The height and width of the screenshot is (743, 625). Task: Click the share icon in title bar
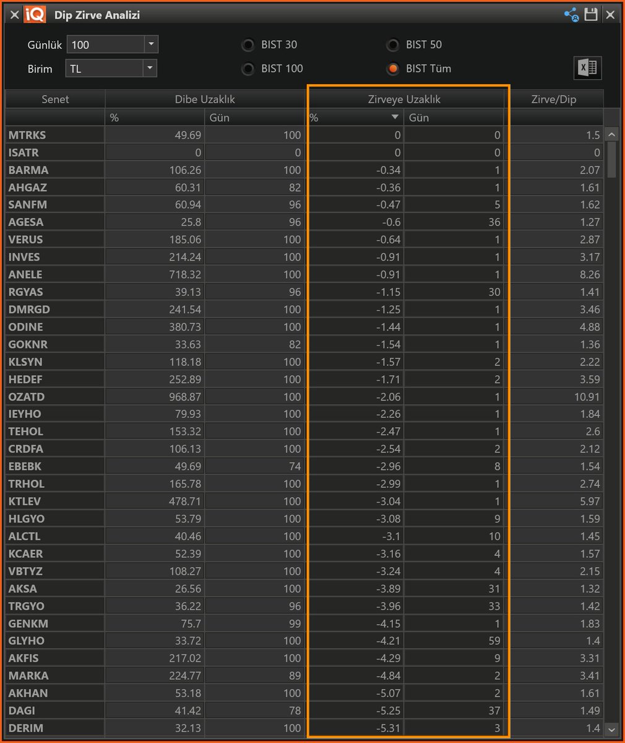[571, 15]
